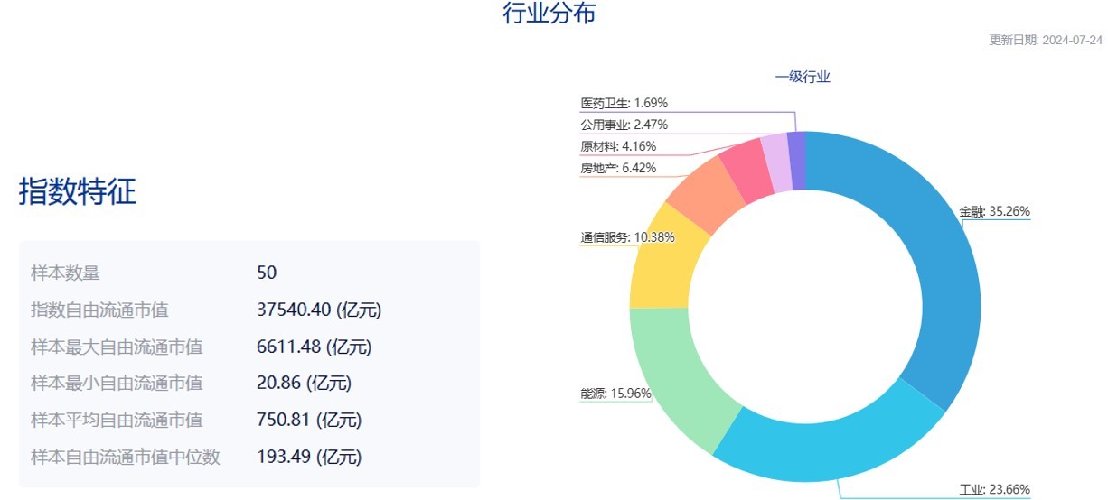Select the 房地产: 6.42% label
Screen dimensions: 1108x500
[618, 168]
